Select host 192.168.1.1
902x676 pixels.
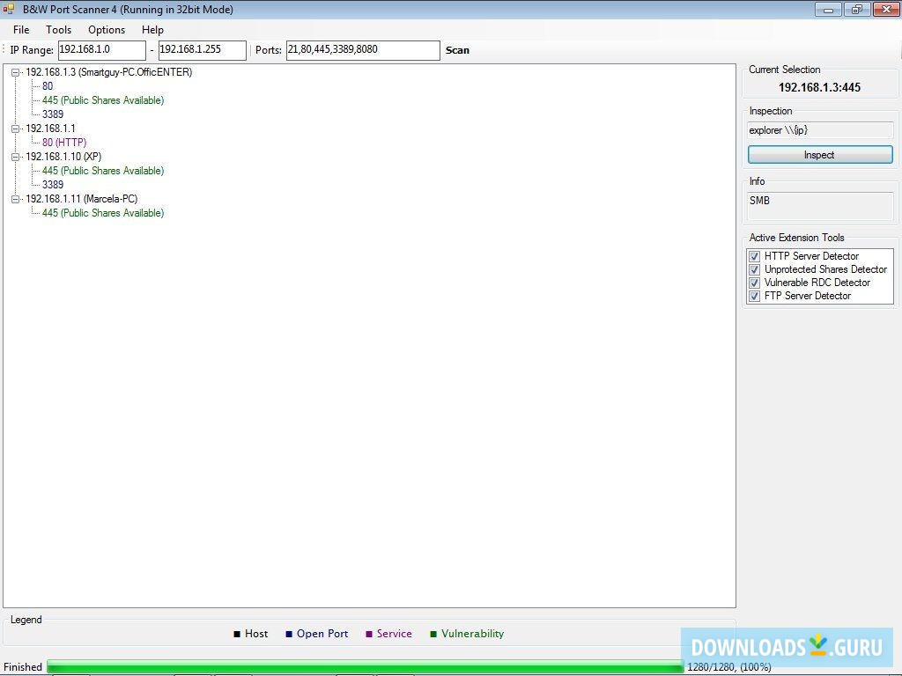(50, 129)
